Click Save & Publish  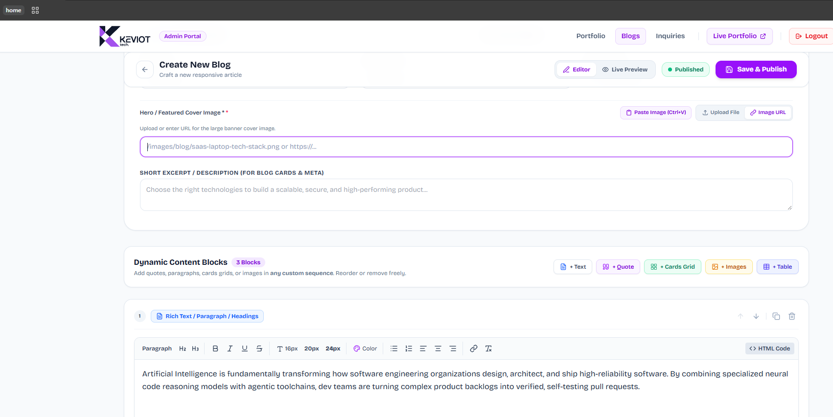pos(756,69)
